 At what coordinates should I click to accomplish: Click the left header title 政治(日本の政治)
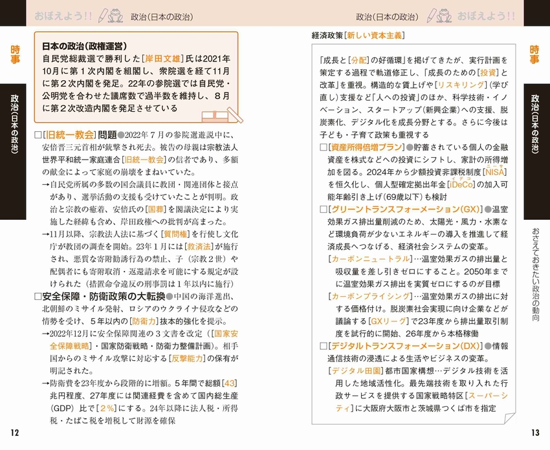click(x=162, y=17)
